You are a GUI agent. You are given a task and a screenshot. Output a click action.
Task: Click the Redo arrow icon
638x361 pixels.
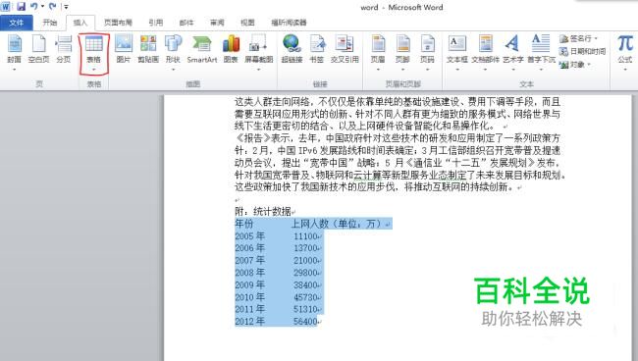click(52, 7)
